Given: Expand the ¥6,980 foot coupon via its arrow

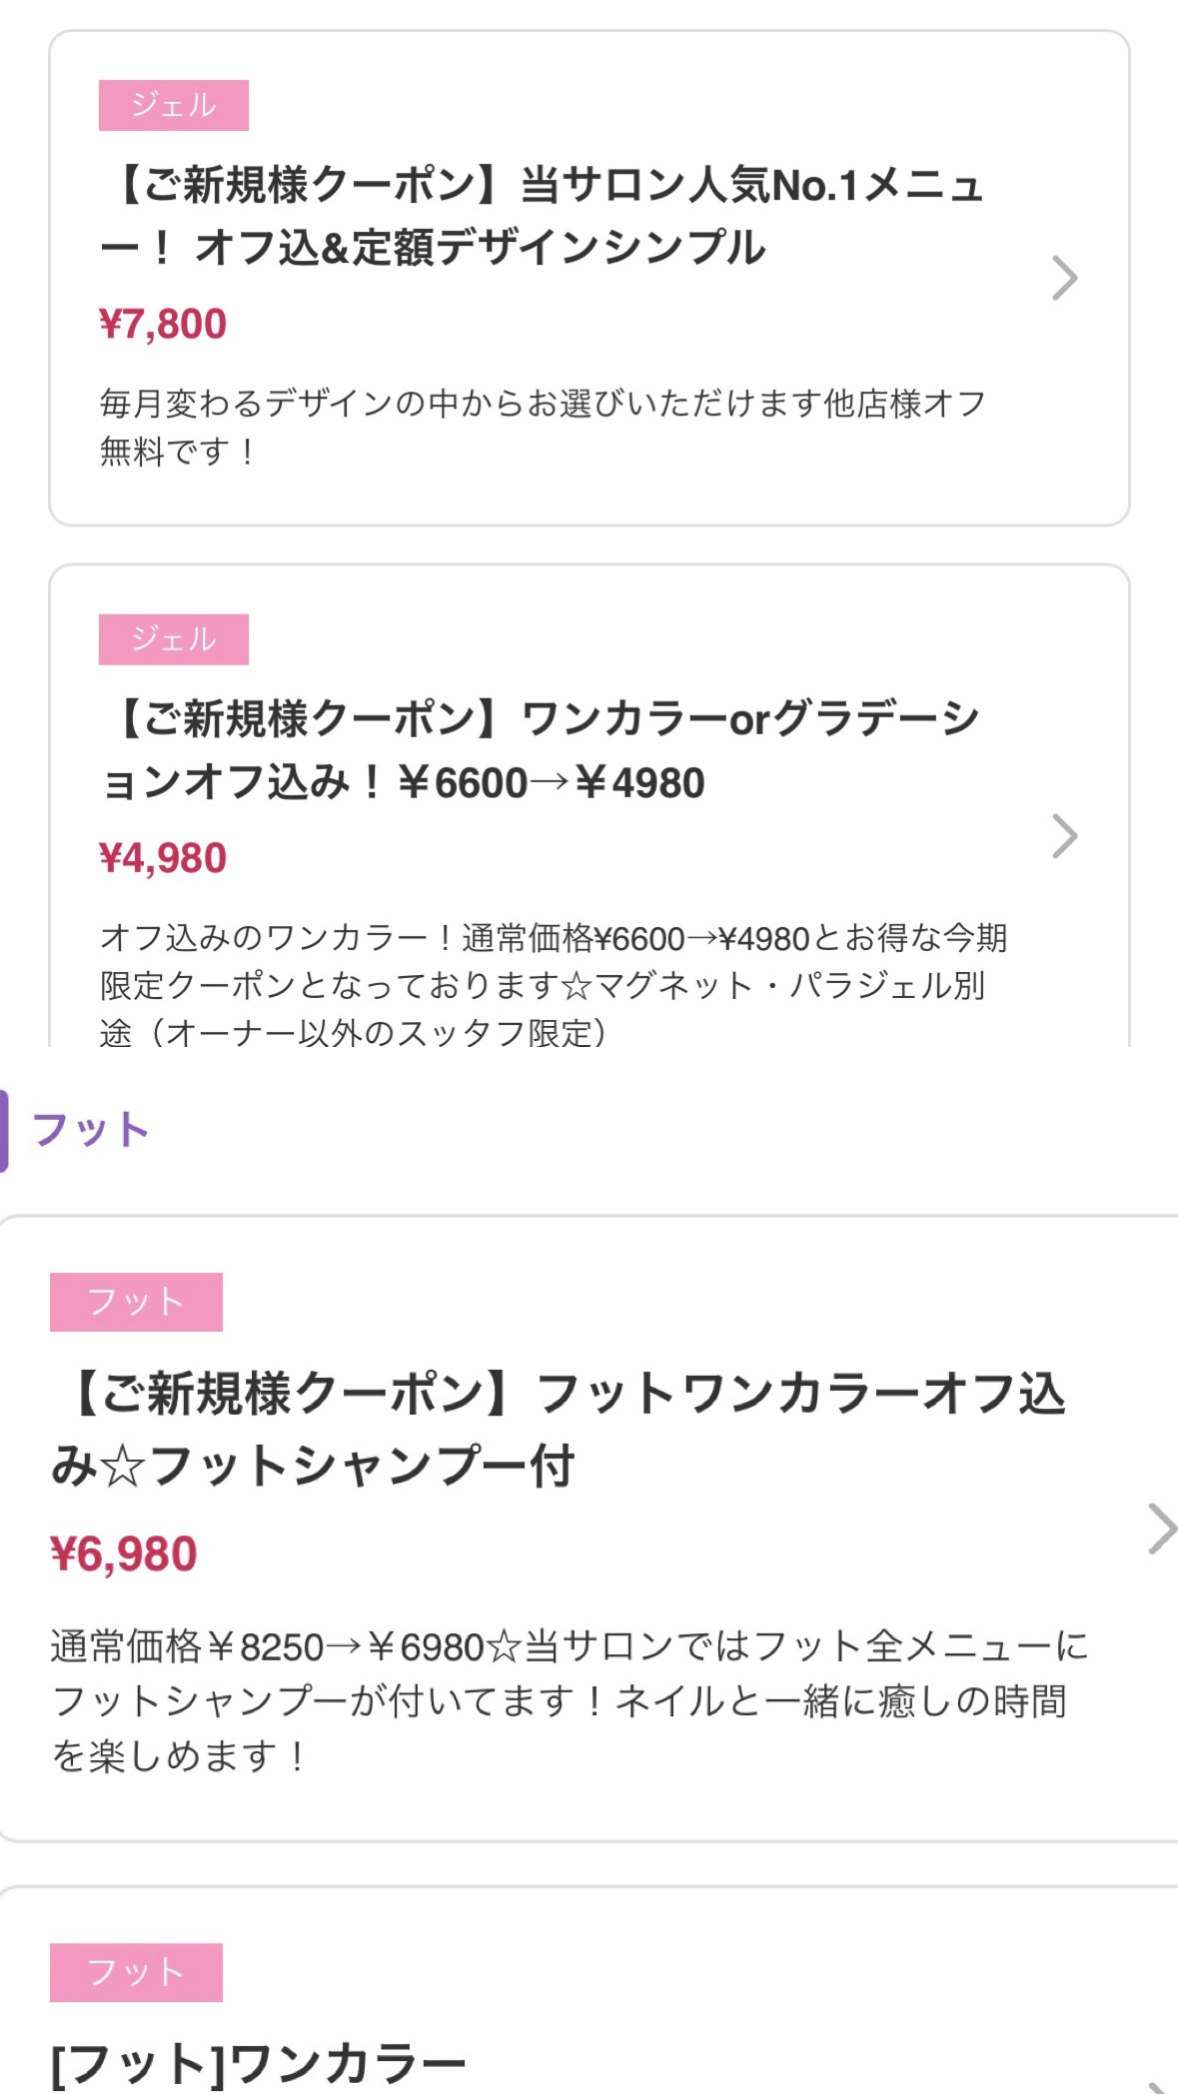Looking at the screenshot, I should pyautogui.click(x=1161, y=1529).
